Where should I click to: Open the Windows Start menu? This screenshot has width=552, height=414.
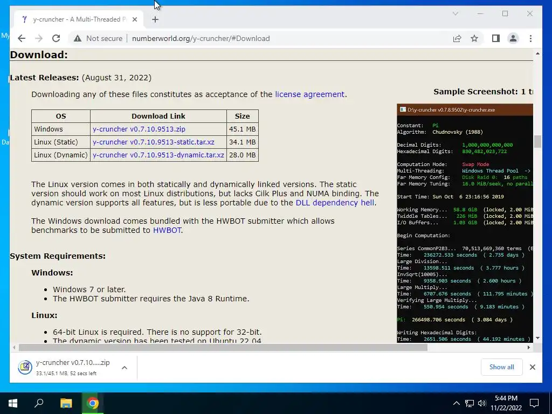[x=13, y=403]
